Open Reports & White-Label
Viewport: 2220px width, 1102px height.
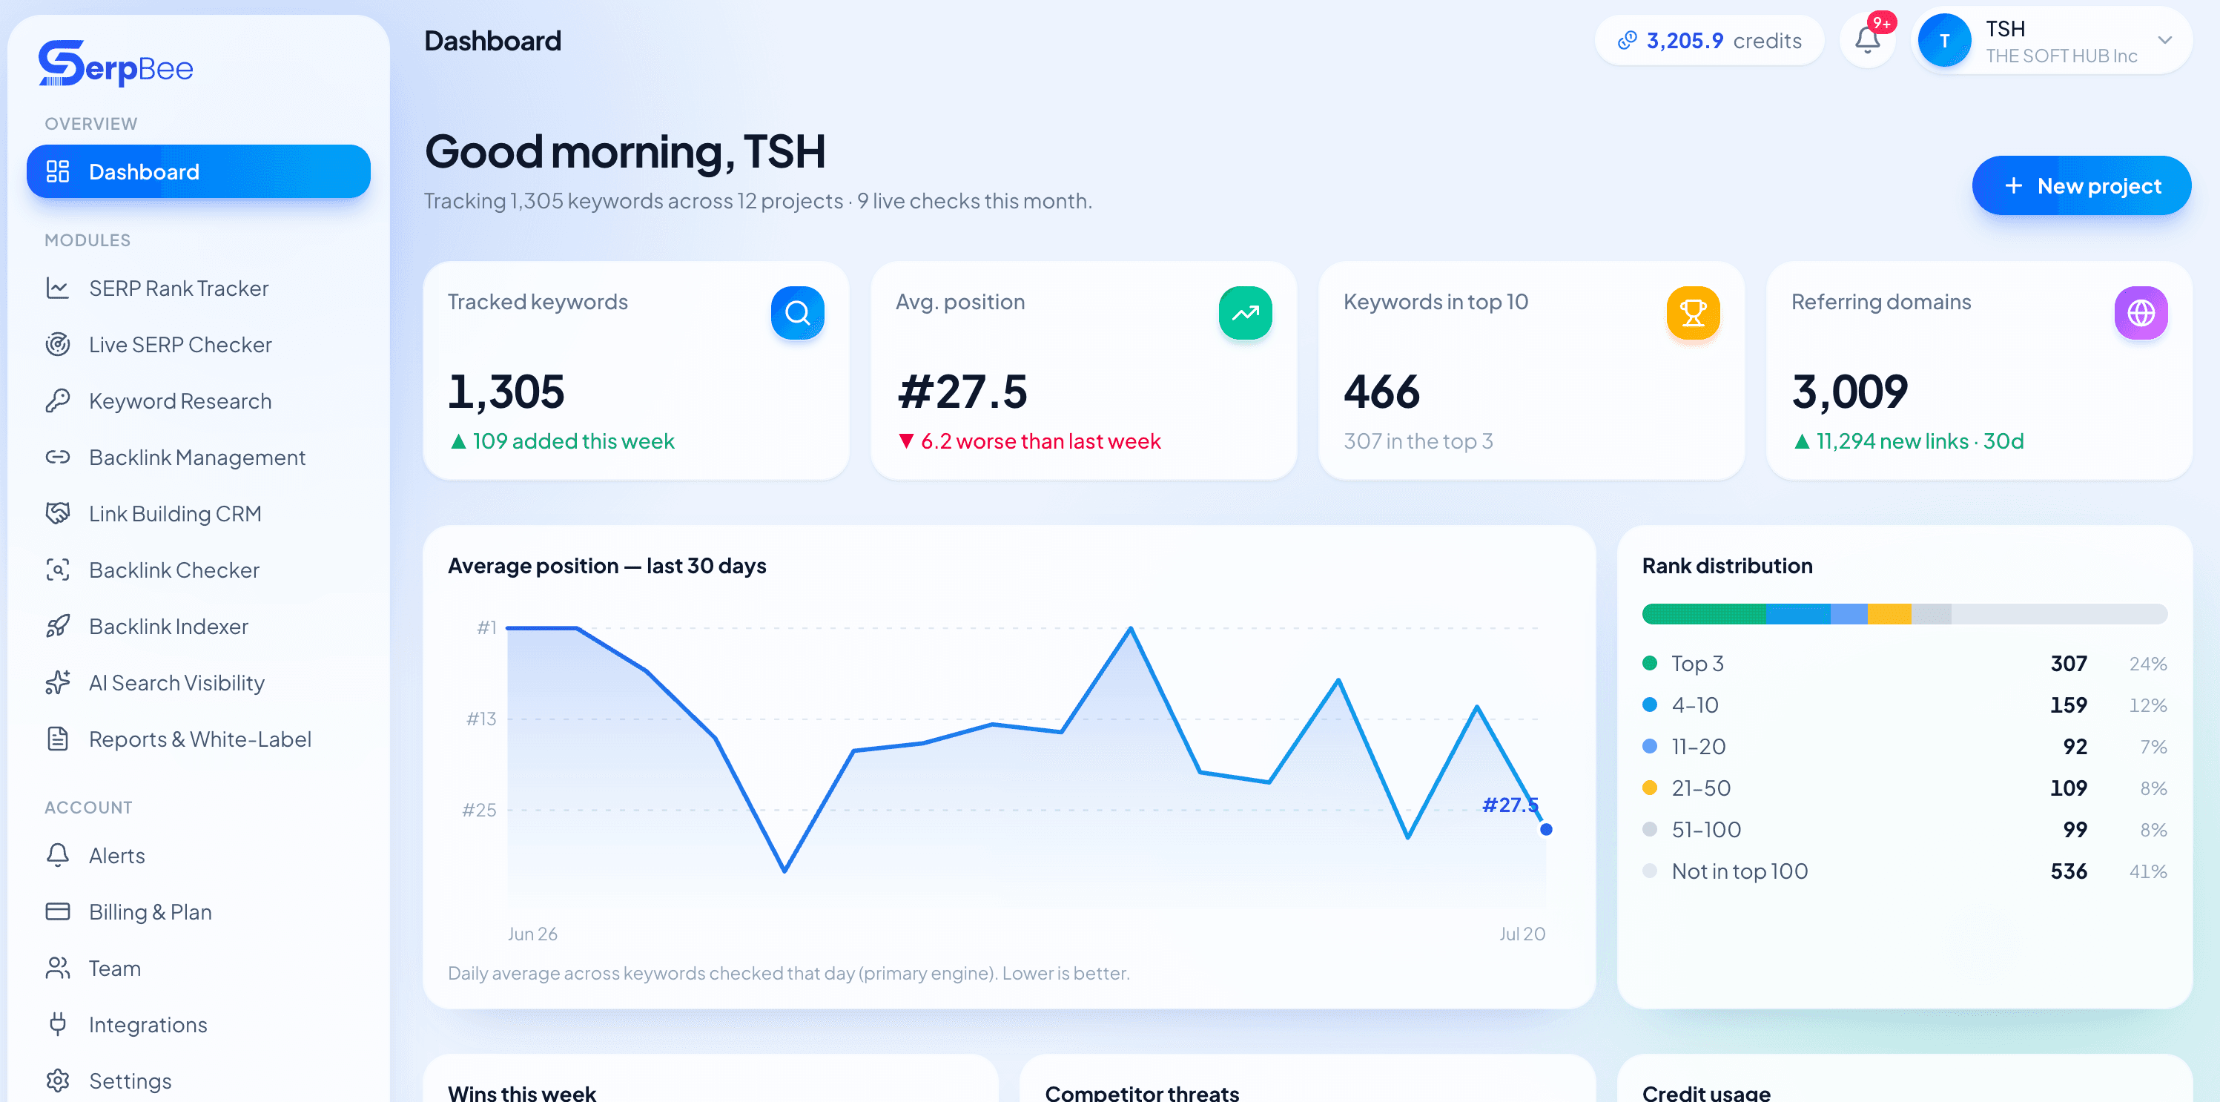198,739
